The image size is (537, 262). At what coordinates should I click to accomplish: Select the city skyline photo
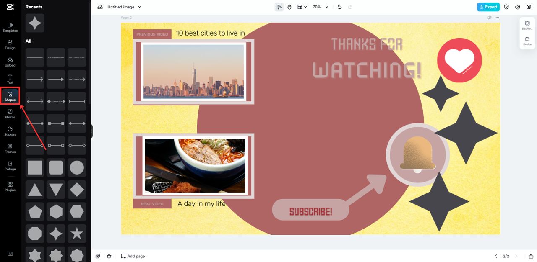(x=194, y=71)
